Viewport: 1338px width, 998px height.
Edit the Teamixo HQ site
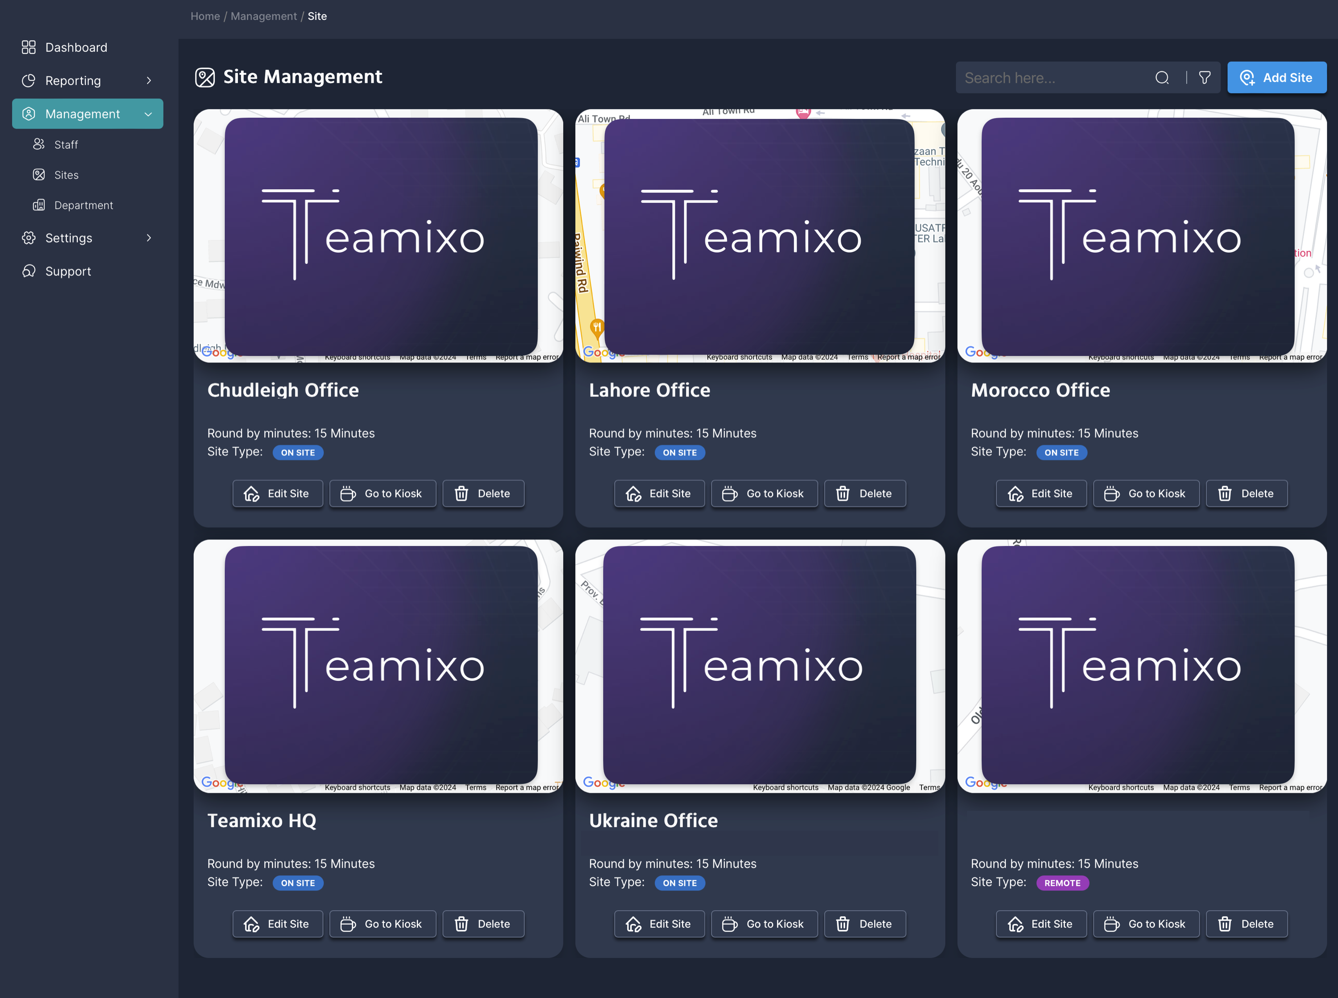pos(278,924)
